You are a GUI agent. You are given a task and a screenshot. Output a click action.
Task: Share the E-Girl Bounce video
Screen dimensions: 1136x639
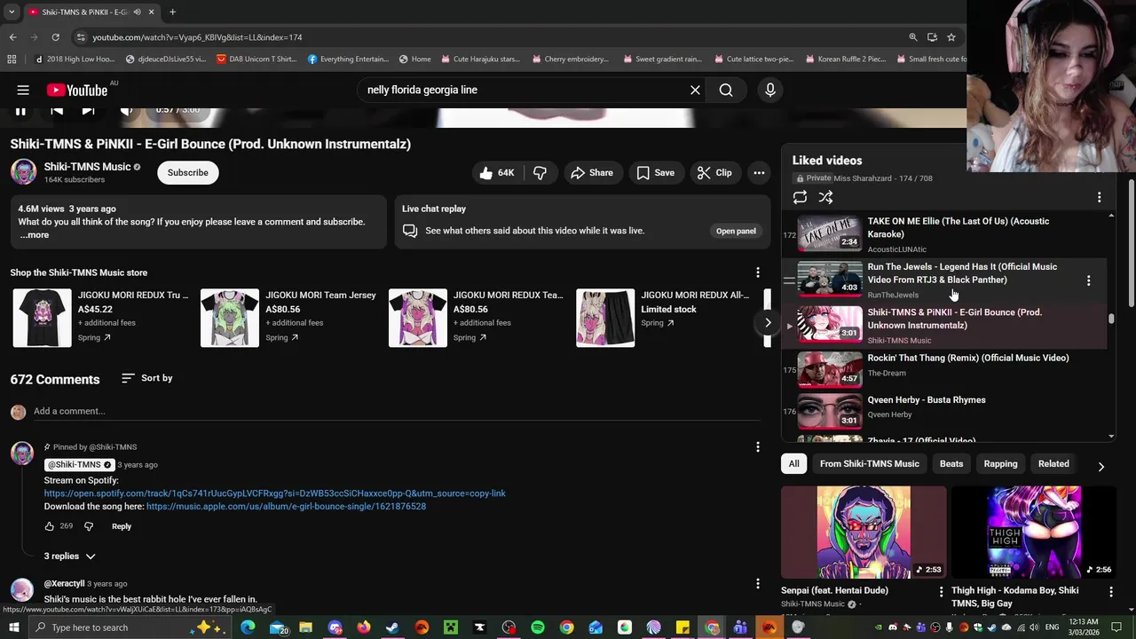[x=592, y=173]
